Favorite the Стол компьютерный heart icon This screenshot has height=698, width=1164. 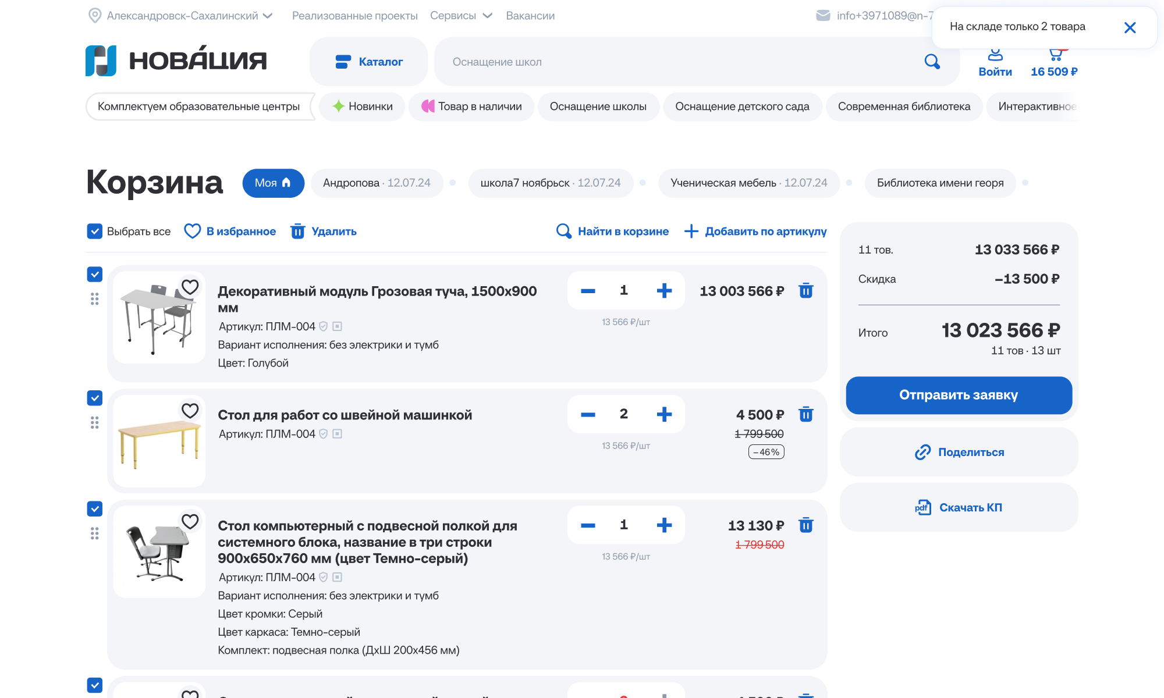click(x=190, y=522)
